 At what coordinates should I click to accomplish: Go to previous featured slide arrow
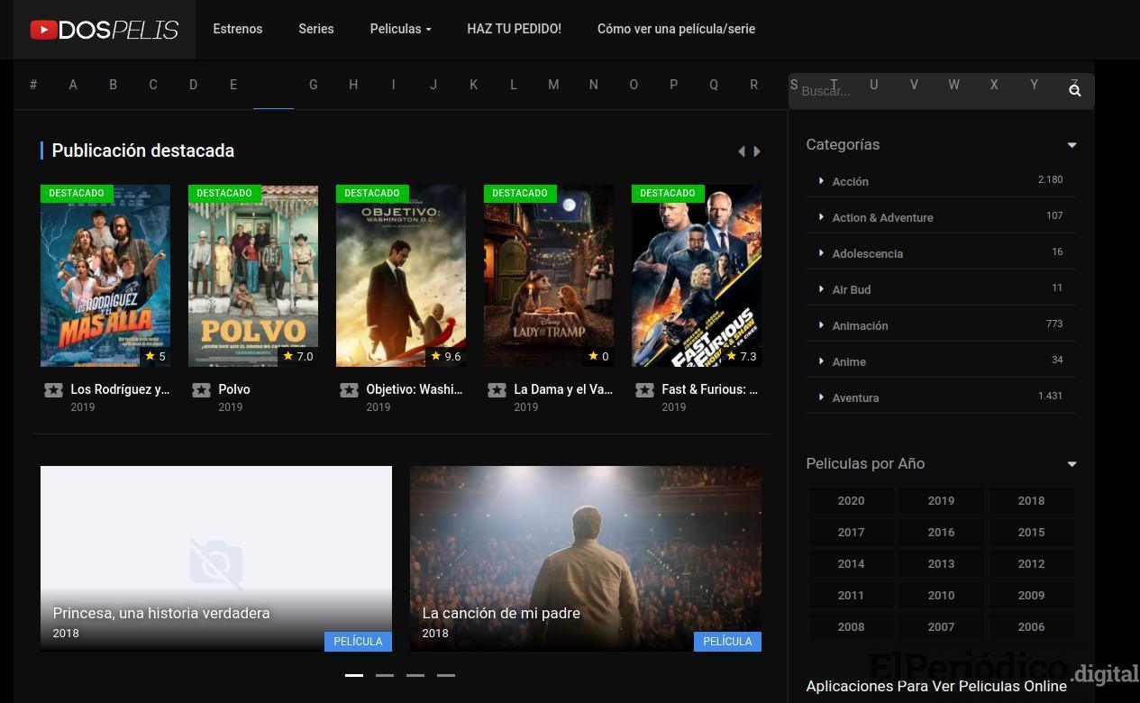click(x=742, y=151)
